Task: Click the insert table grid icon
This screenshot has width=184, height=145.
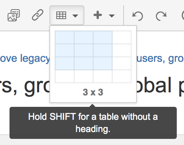Action: tap(61, 15)
